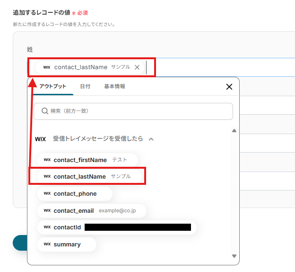Viewport: 295px width, 272px height.
Task: Insert the contact_phone output
Action: pyautogui.click(x=75, y=194)
